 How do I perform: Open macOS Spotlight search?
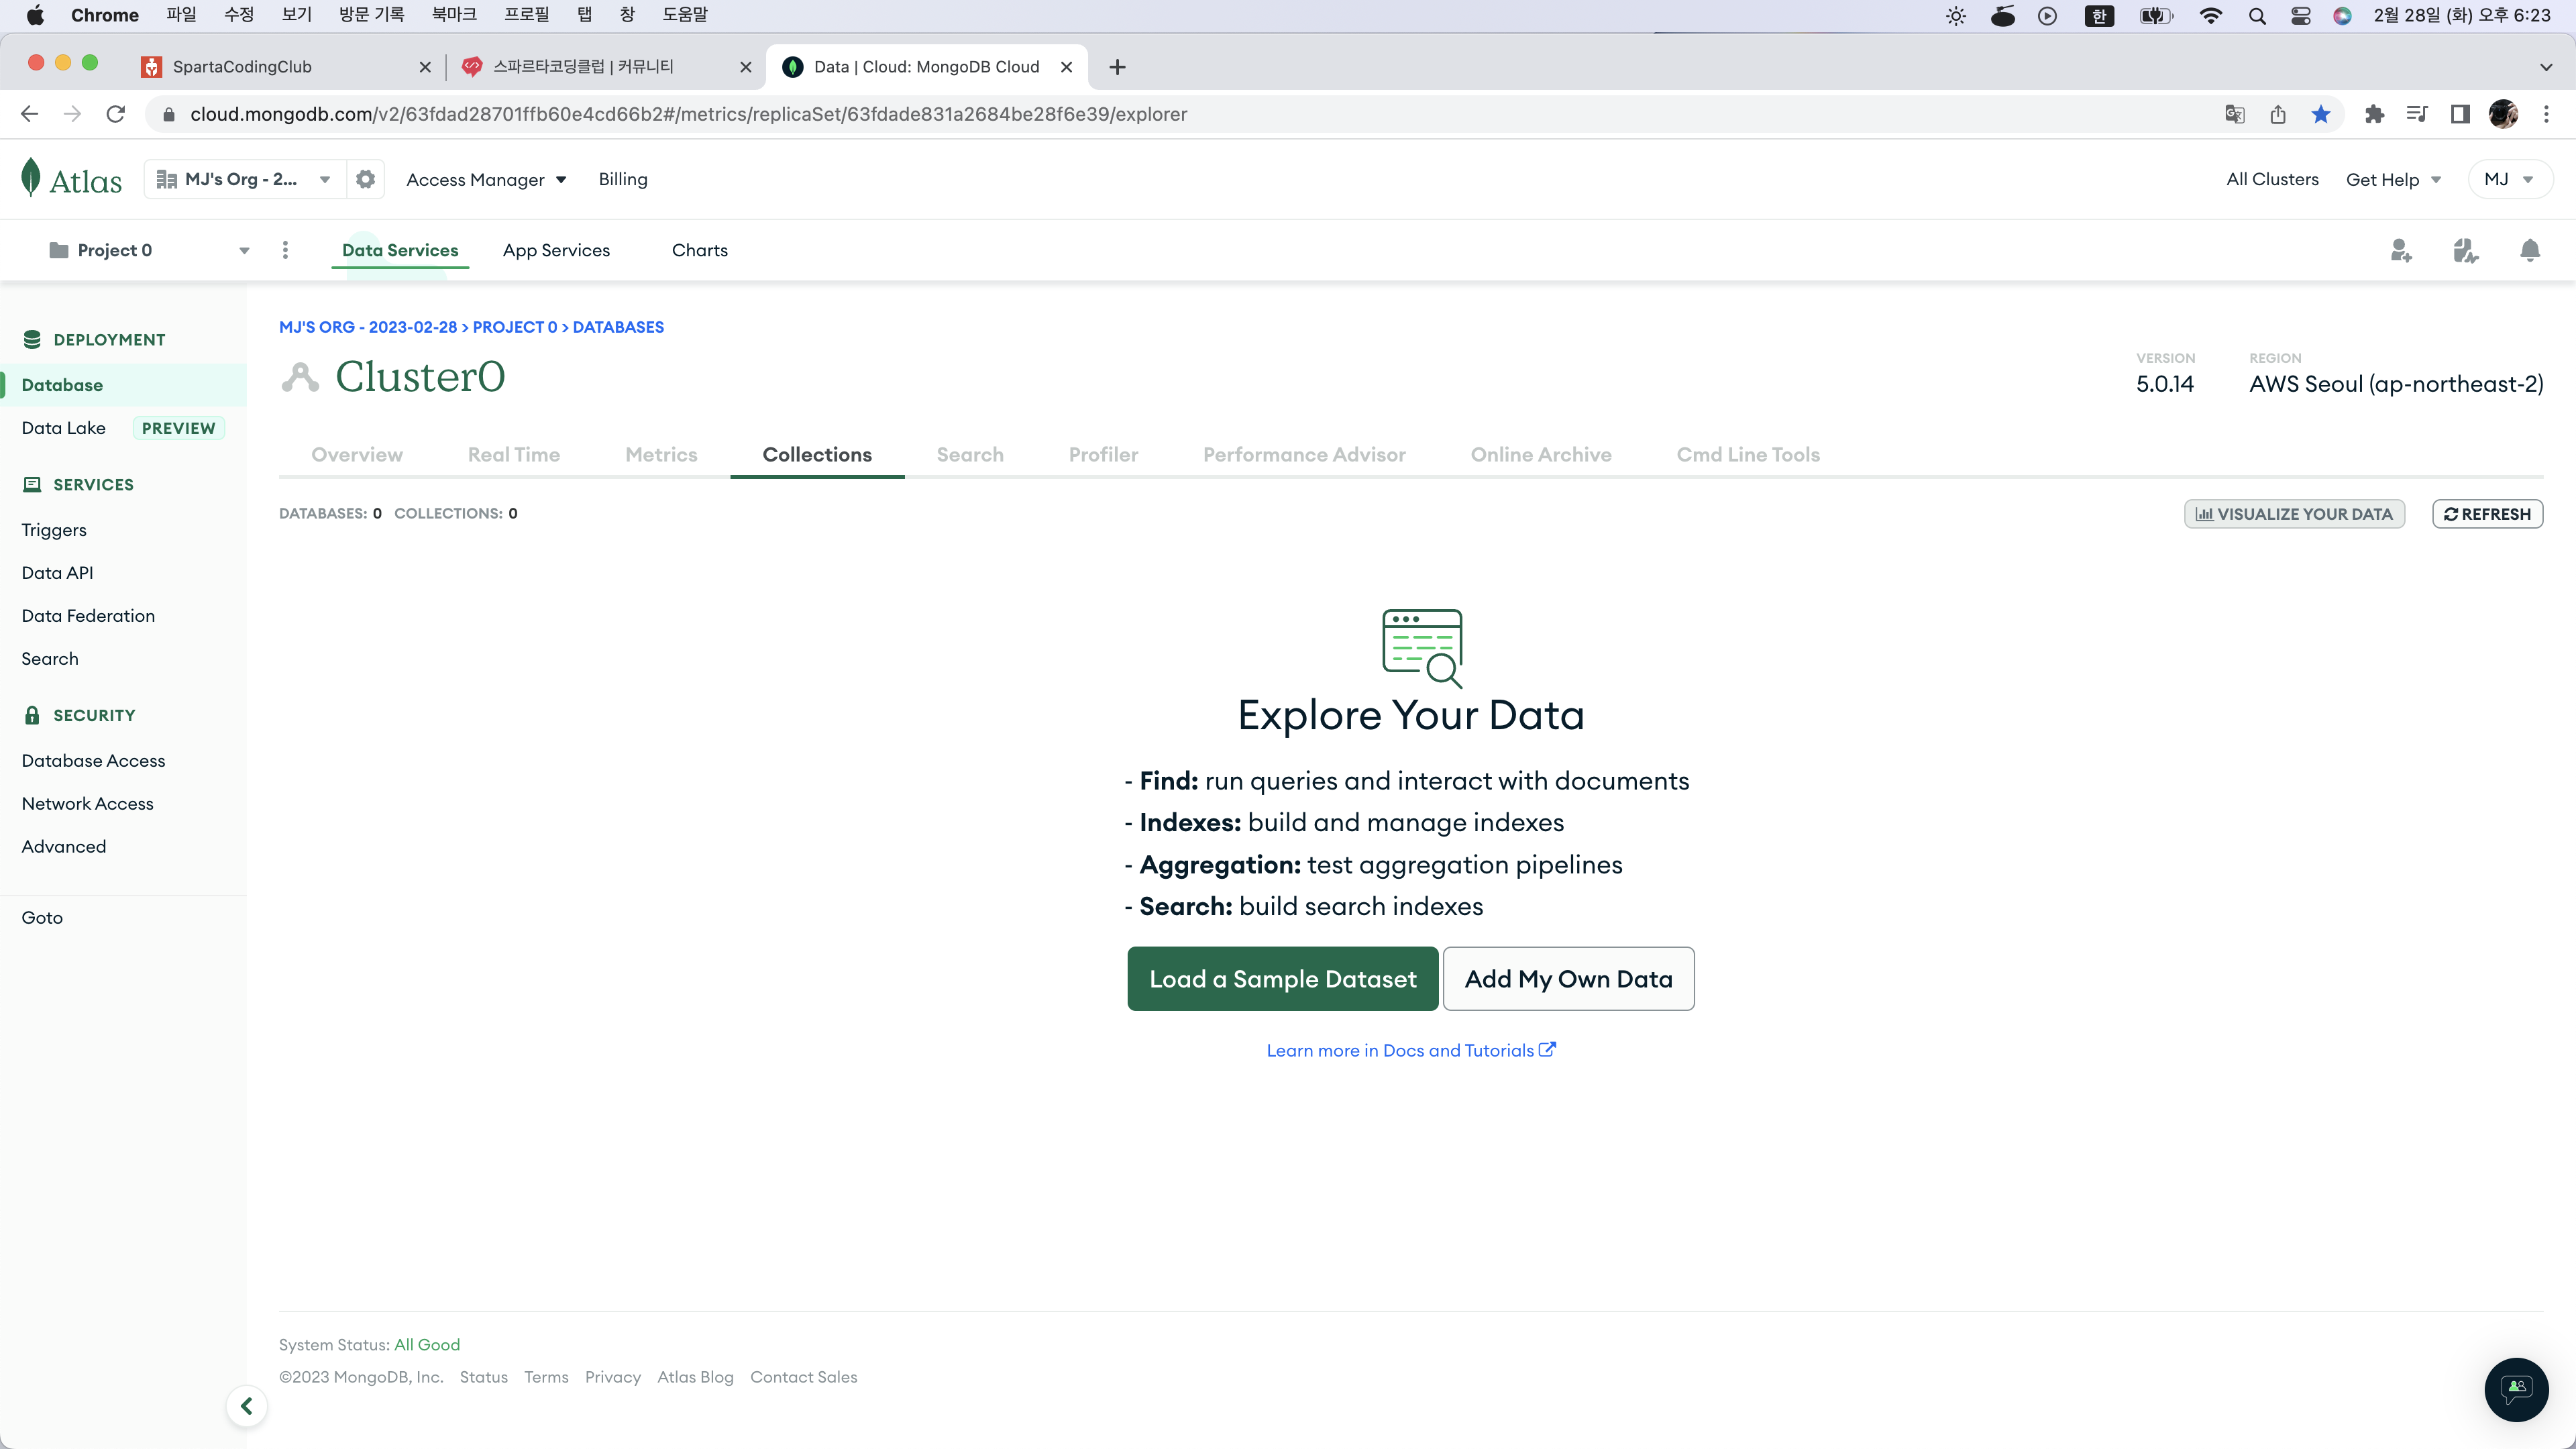[x=2257, y=15]
